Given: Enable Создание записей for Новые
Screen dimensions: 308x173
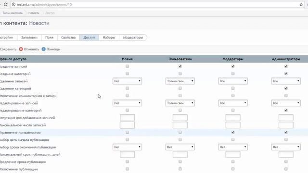Looking at the screenshot, I should pos(127,66).
